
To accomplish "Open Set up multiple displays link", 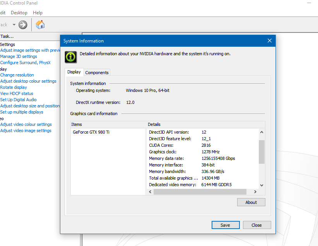I will [x=22, y=112].
